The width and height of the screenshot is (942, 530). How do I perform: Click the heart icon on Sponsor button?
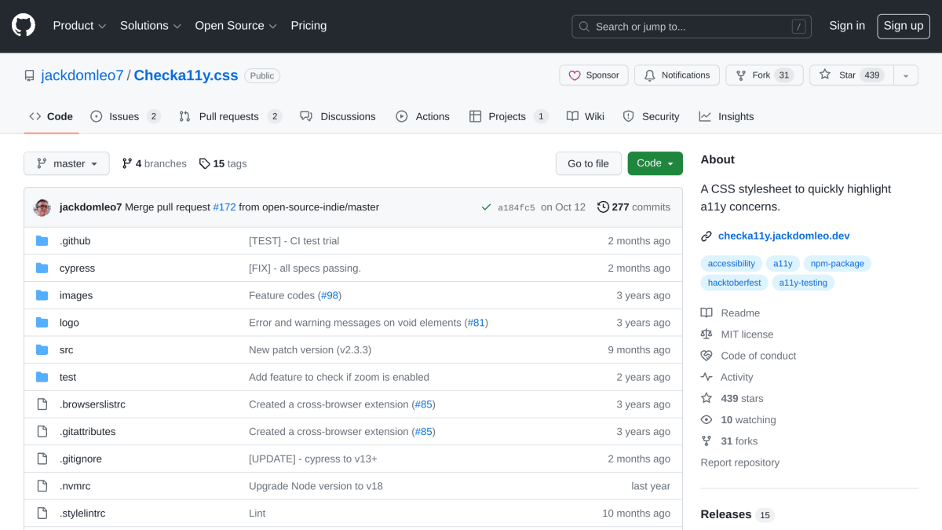575,75
